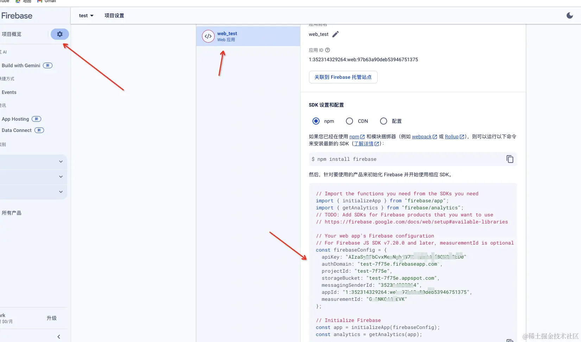Click the app ID value text

pos(364,59)
